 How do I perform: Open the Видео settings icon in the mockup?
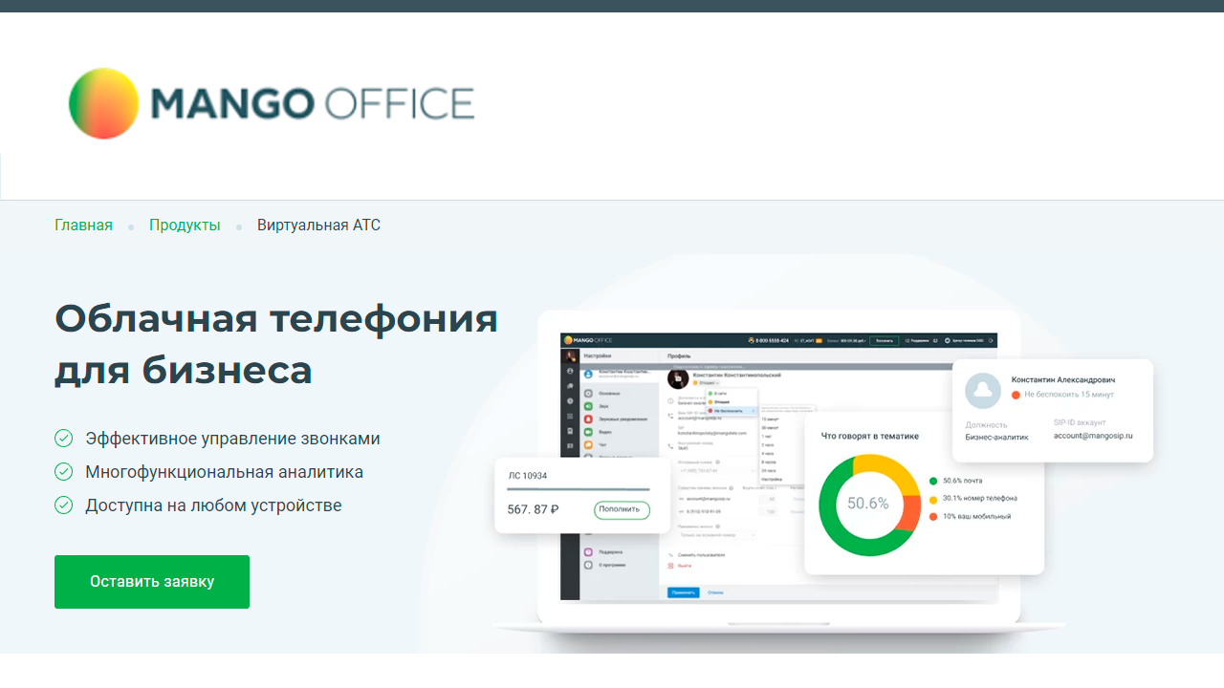(588, 432)
